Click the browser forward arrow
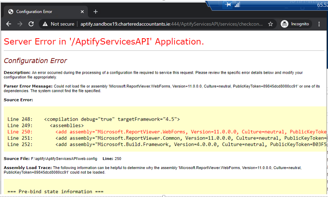328x197 pixels. 20,24
